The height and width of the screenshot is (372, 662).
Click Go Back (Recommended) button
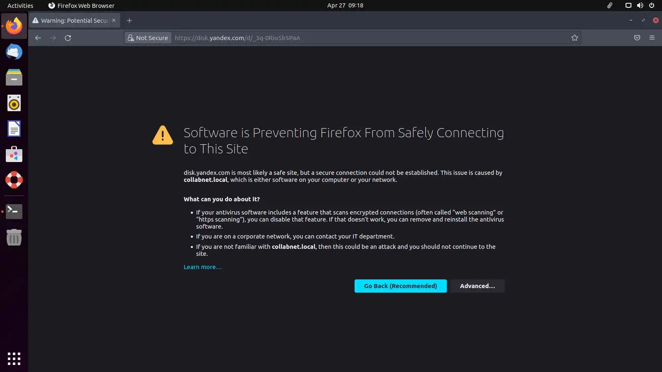pos(400,286)
